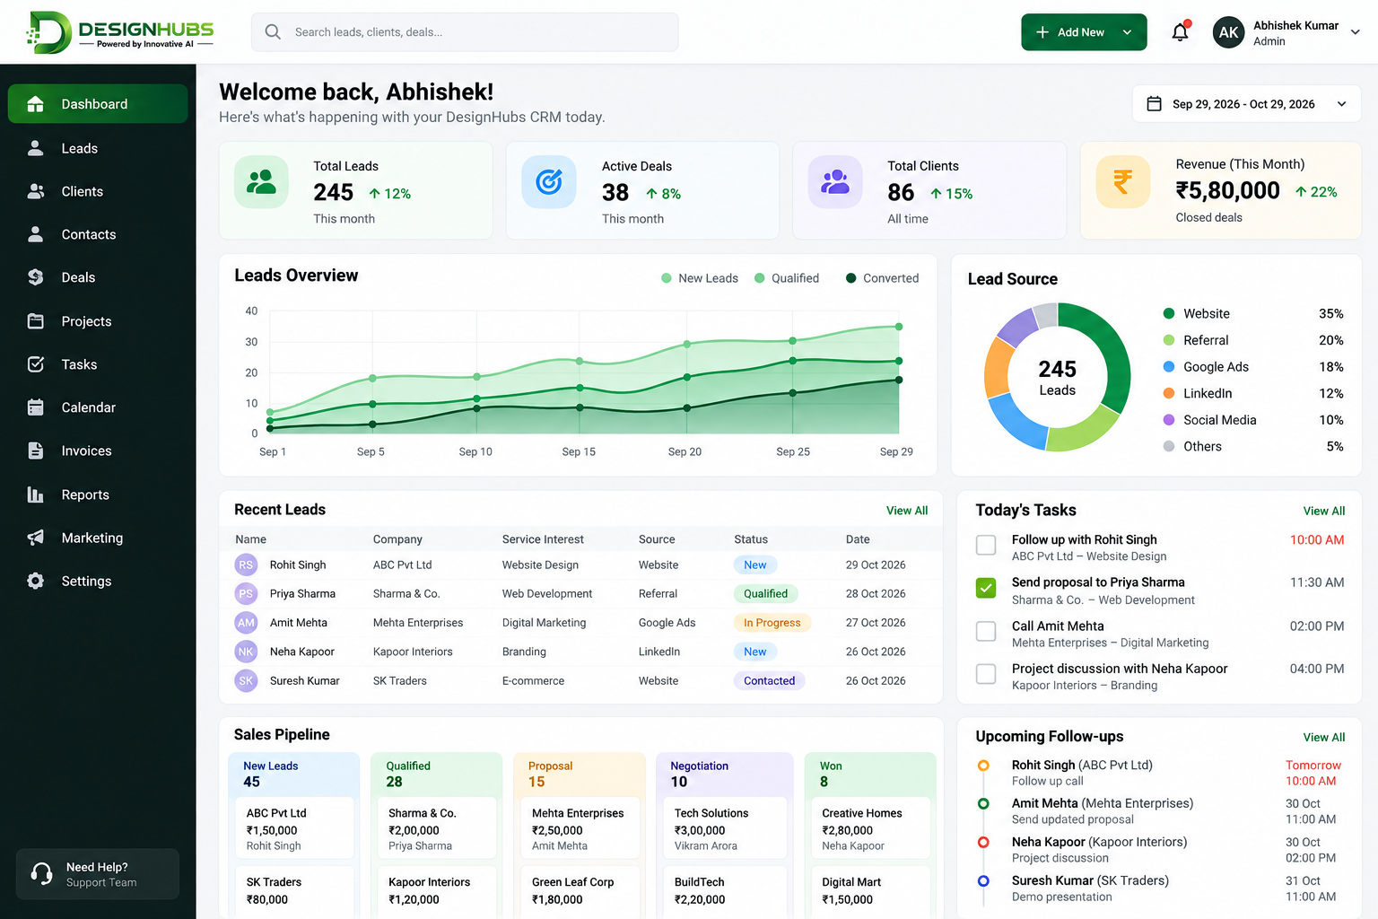
Task: Click the RS avatar for Rohit Singh
Action: click(x=246, y=565)
